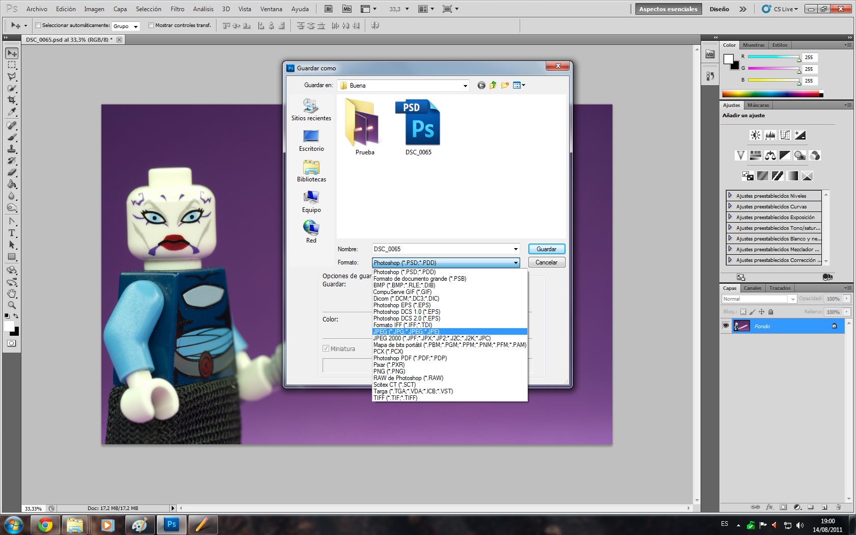This screenshot has height=535, width=856.
Task: Open the Normal blend mode dropdown
Action: click(759, 299)
